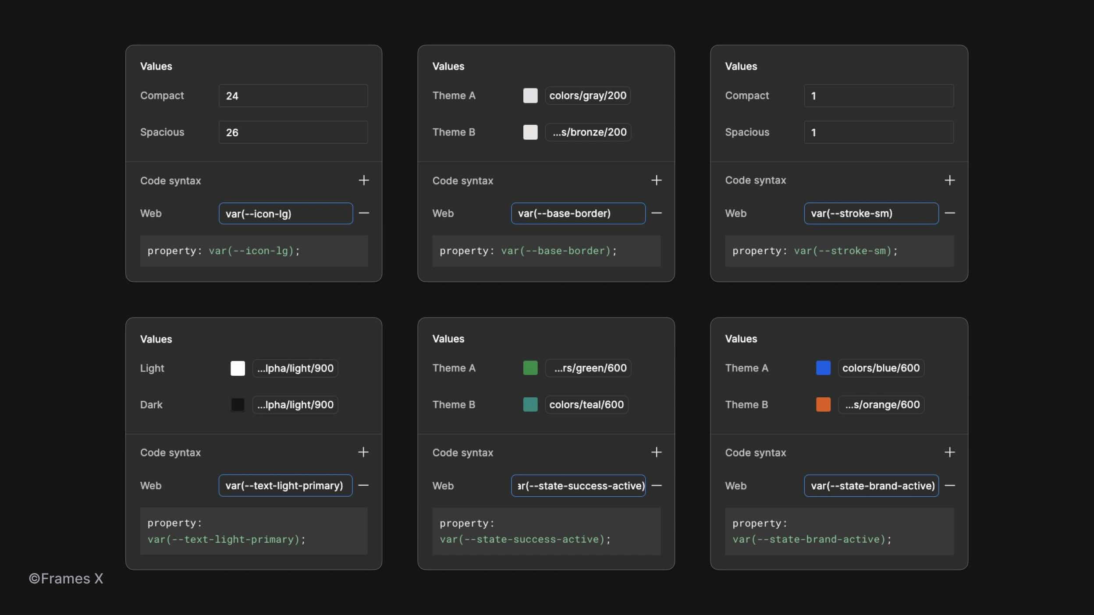1094x615 pixels.
Task: Click the Compact field in the stroke-sm panel
Action: 879,95
